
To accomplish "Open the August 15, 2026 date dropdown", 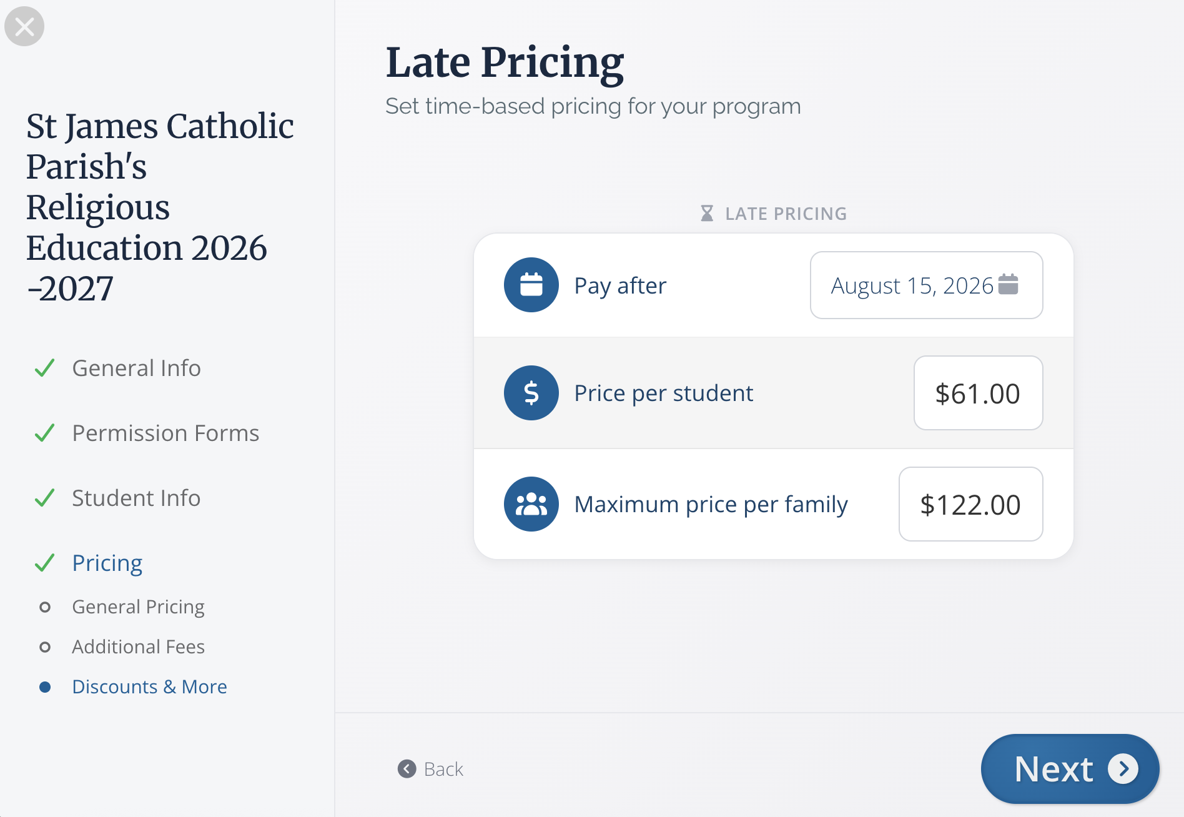I will tap(912, 285).
